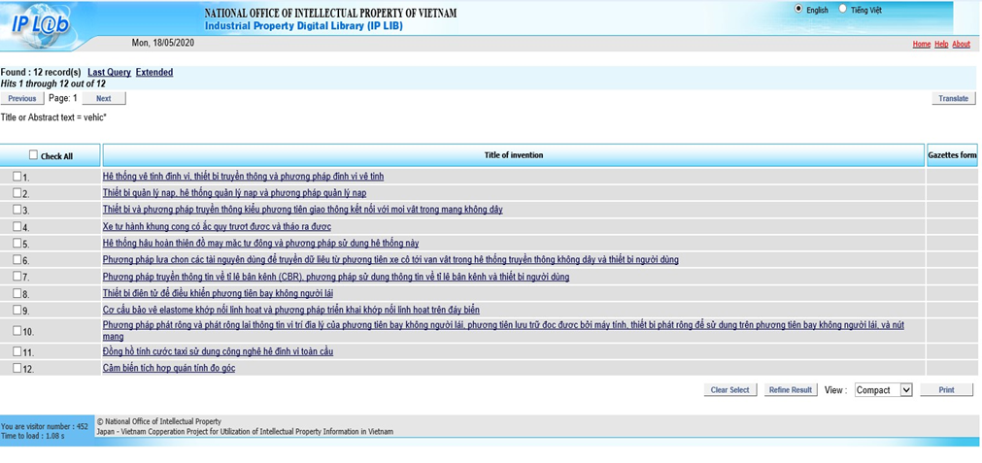
Task: Open record 10 title about phát rộng
Action: tap(503, 330)
